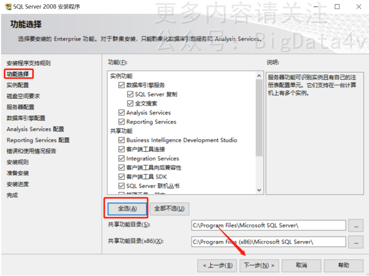Image resolution: width=369 pixels, height=276 pixels.
Task: Maximize the setup window
Action: coord(337,6)
